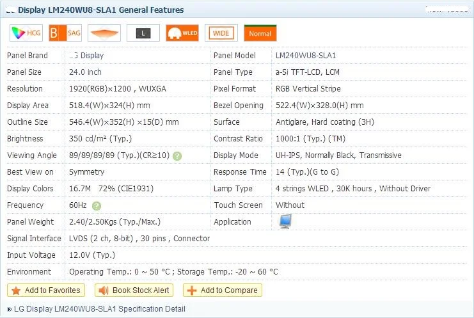This screenshot has height=318, width=474.
Task: Select the LM240WU8-SLA1 panel model text
Action: click(x=305, y=56)
